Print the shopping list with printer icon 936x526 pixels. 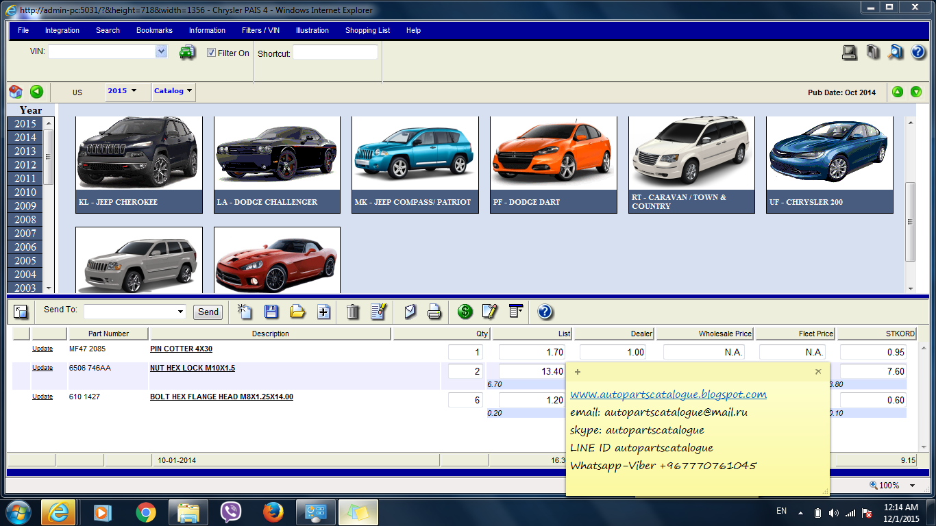434,312
